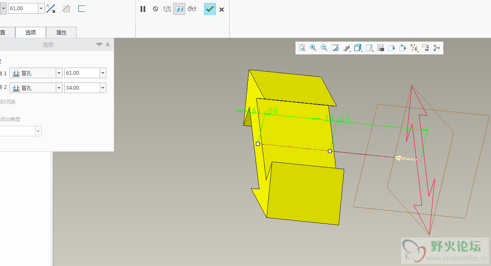Open saved orientations cube icon
Viewport: 491px width, 266px height.
click(358, 48)
